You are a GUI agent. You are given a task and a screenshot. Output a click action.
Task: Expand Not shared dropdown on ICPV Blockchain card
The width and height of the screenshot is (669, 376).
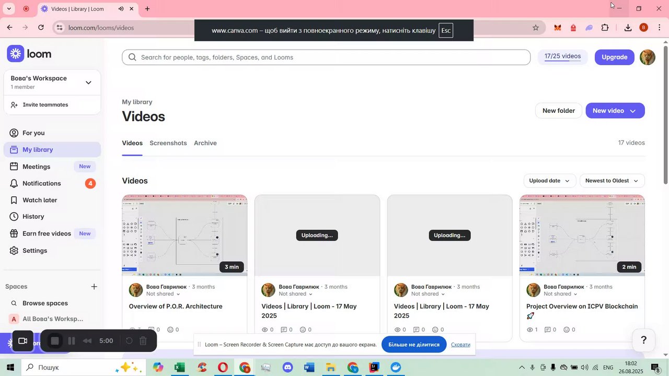click(x=561, y=294)
